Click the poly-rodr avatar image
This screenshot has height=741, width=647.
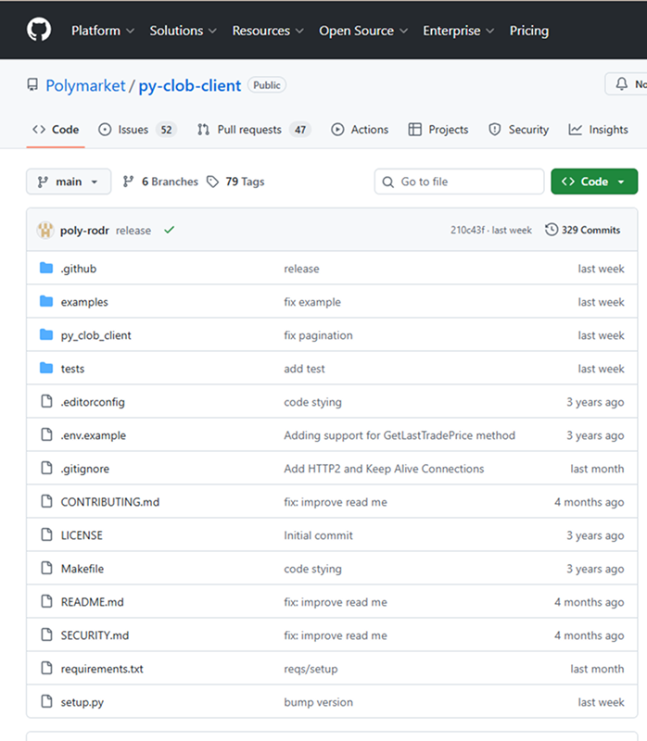click(x=45, y=230)
